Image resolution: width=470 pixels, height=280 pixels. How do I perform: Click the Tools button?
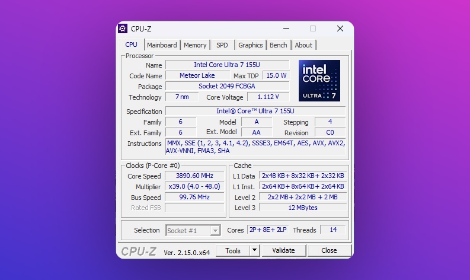233,250
